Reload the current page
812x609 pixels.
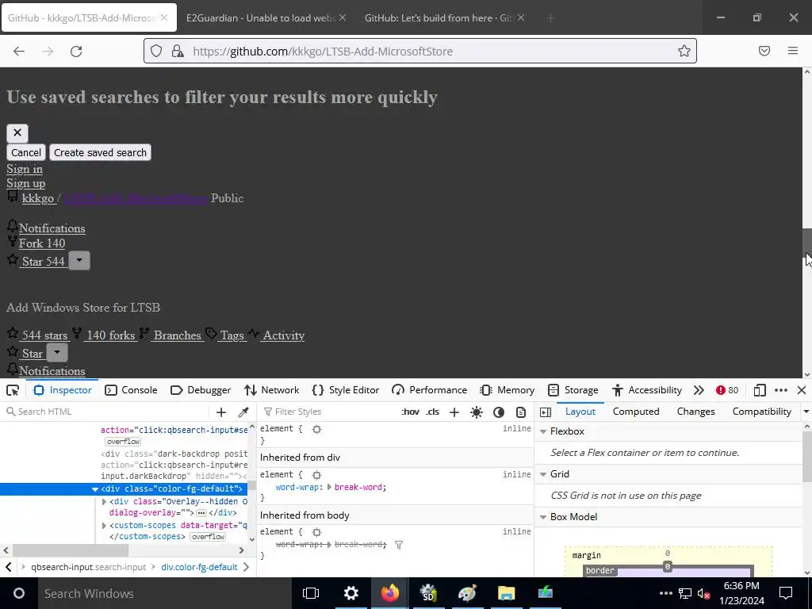[76, 51]
